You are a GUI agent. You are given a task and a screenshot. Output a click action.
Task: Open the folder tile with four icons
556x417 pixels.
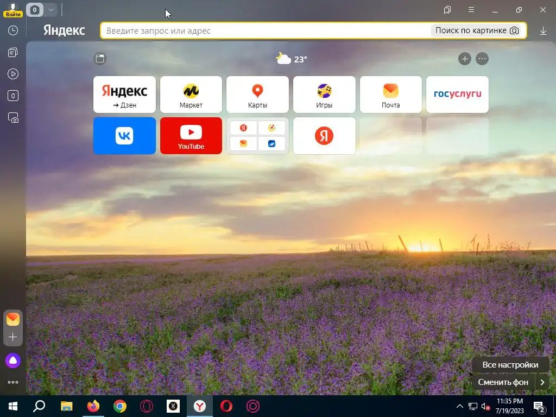257,136
